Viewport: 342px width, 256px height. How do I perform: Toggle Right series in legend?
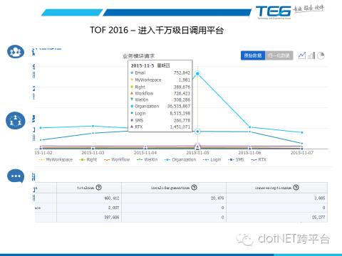coord(88,159)
